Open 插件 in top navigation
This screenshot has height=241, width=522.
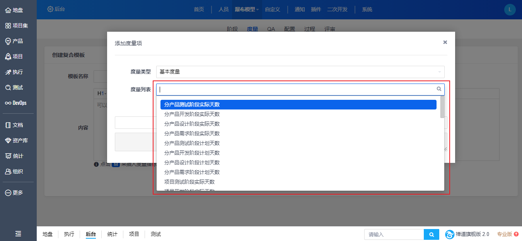point(316,9)
